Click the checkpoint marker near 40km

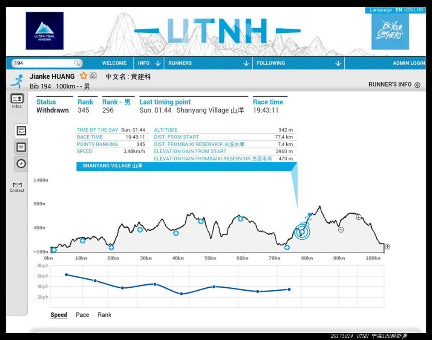(x=176, y=233)
